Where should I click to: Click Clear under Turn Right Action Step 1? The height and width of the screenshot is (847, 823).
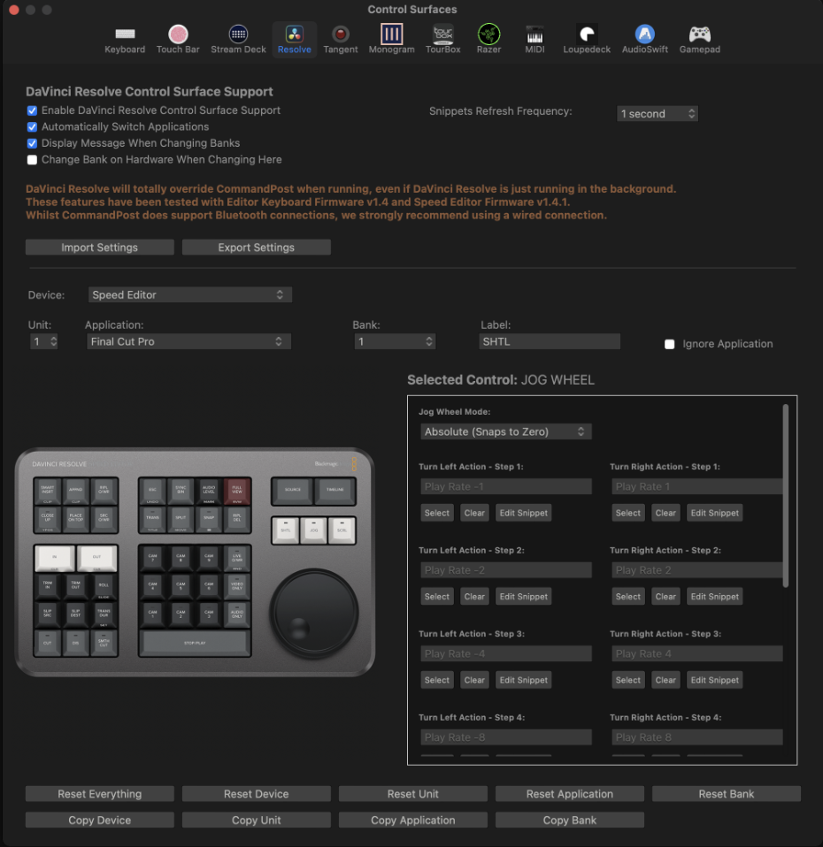665,513
